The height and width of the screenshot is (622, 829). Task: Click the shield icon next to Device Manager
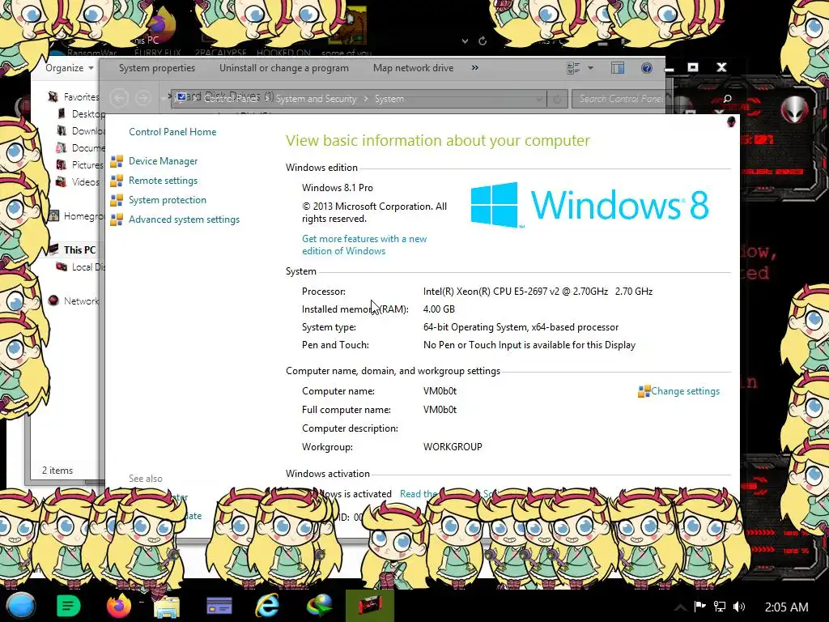tap(117, 161)
